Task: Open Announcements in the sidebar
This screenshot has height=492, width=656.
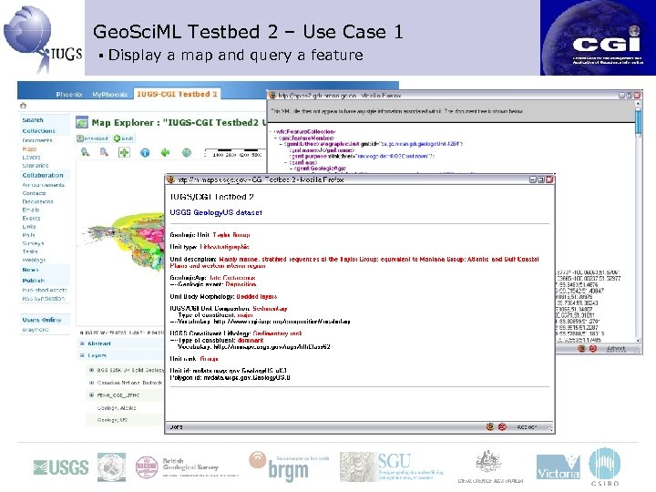Action: (43, 185)
